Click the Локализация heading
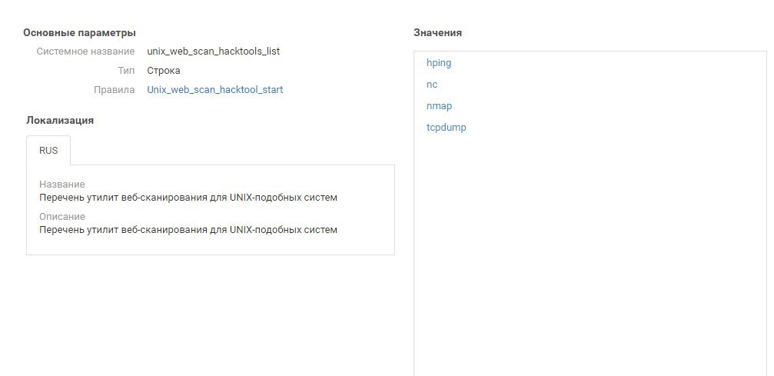Image resolution: width=774 pixels, height=376 pixels. click(60, 120)
